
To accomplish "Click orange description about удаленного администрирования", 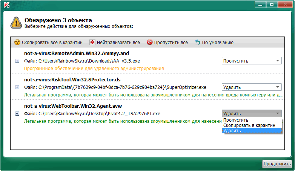I will click(94, 69).
